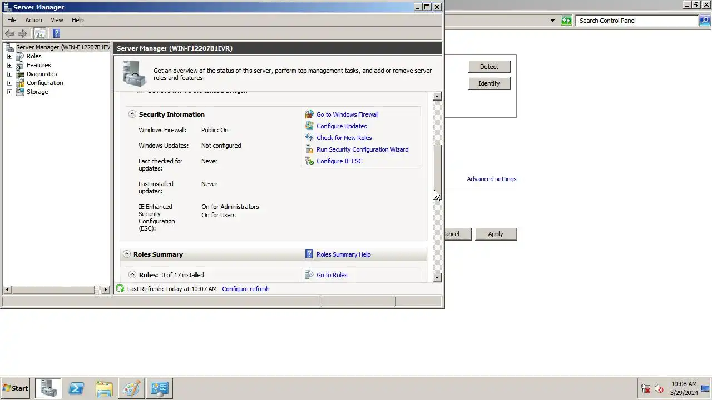Click the blue Help question mark toolbar icon
712x400 pixels.
pyautogui.click(x=56, y=33)
